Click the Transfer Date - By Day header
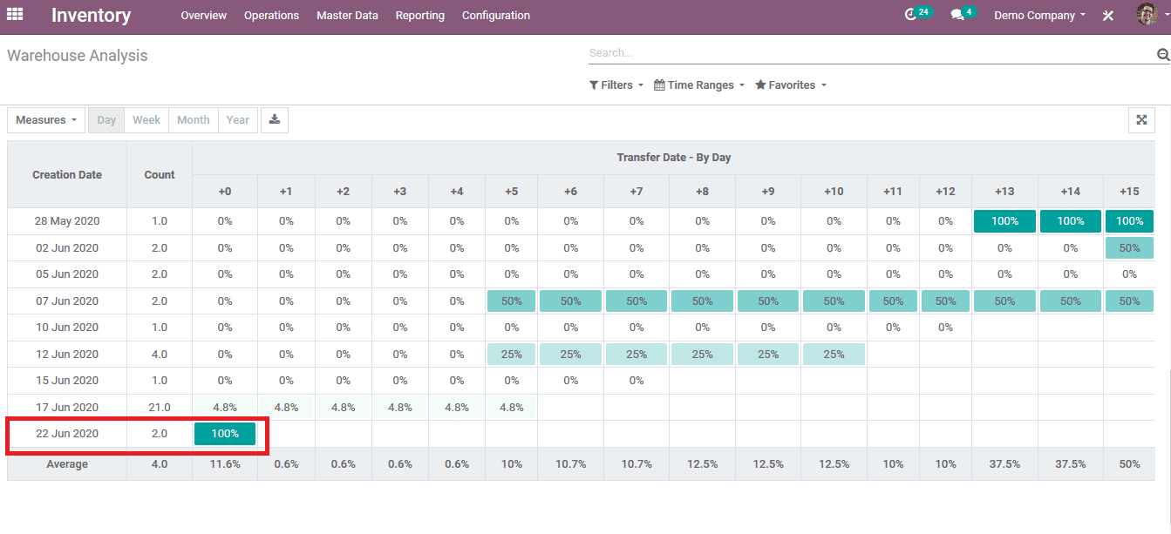Screen dimensions: 1171x534 pyautogui.click(x=674, y=158)
